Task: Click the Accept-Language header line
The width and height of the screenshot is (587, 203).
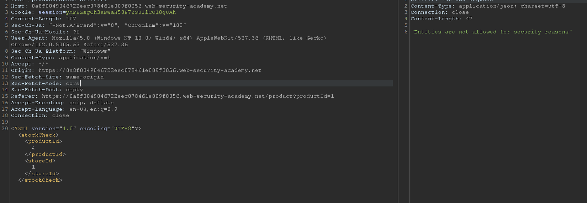Action: coord(64,109)
